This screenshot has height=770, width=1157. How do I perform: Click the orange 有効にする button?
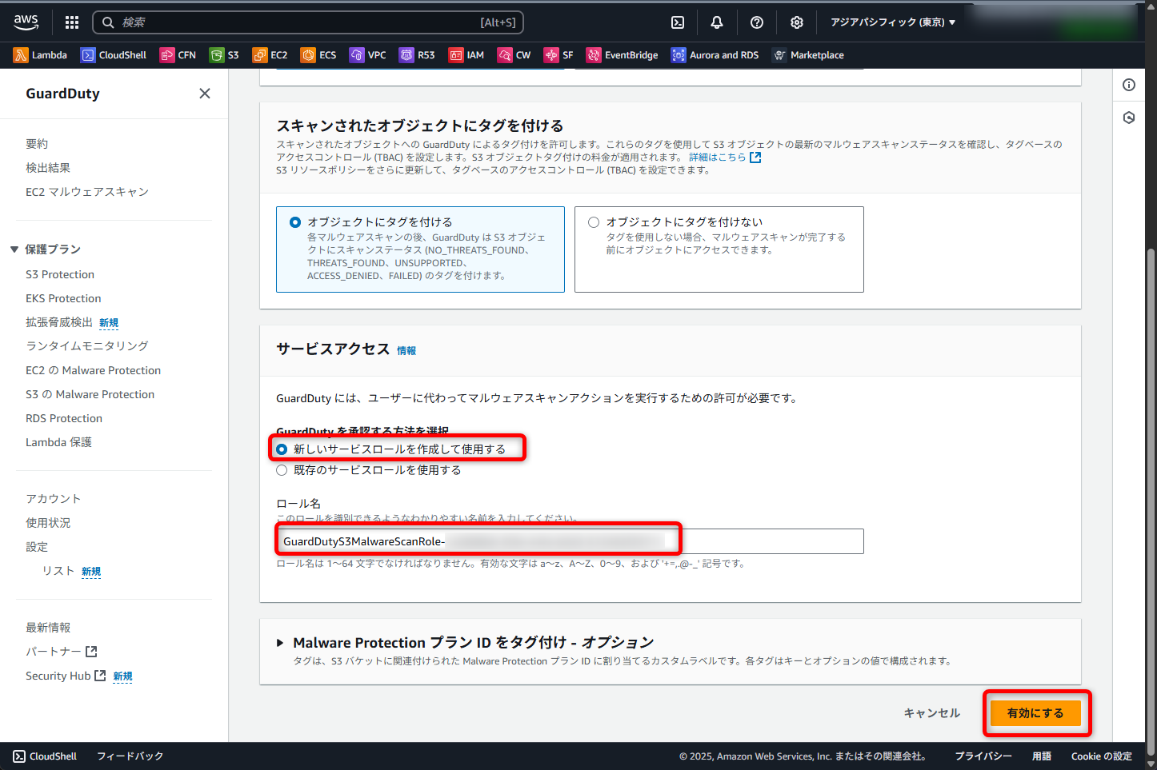click(x=1035, y=713)
